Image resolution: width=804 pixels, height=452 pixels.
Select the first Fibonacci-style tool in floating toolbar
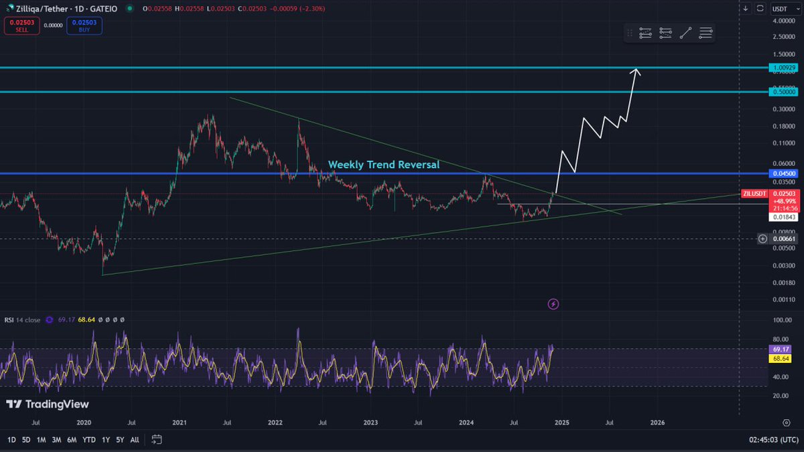pyautogui.click(x=645, y=33)
